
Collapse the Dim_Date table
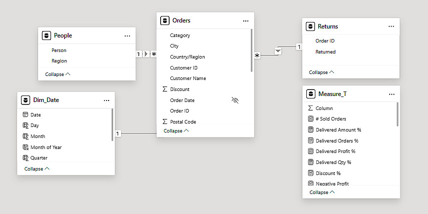(x=37, y=168)
